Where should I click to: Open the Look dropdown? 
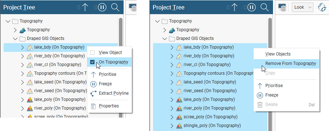(x=302, y=7)
